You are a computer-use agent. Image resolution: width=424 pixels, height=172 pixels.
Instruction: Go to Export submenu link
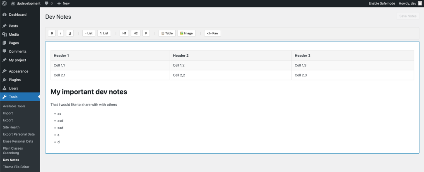tap(8, 120)
